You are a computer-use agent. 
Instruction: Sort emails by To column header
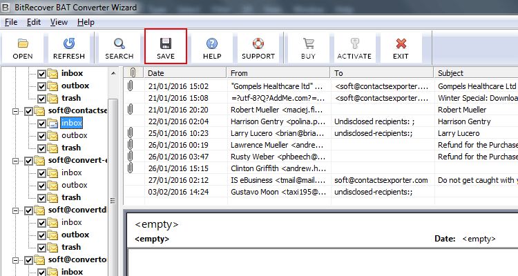coord(381,72)
